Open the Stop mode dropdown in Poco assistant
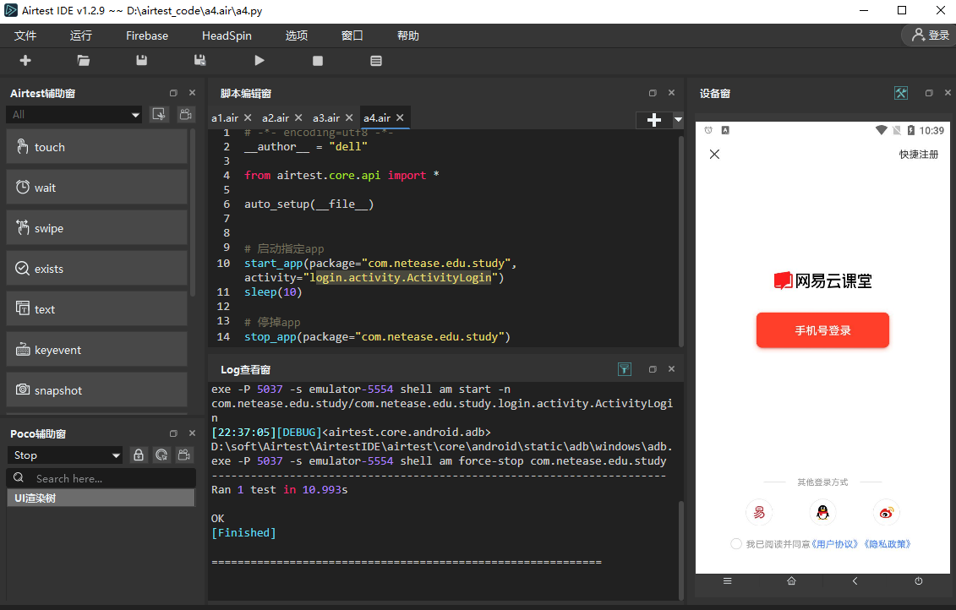 point(64,455)
